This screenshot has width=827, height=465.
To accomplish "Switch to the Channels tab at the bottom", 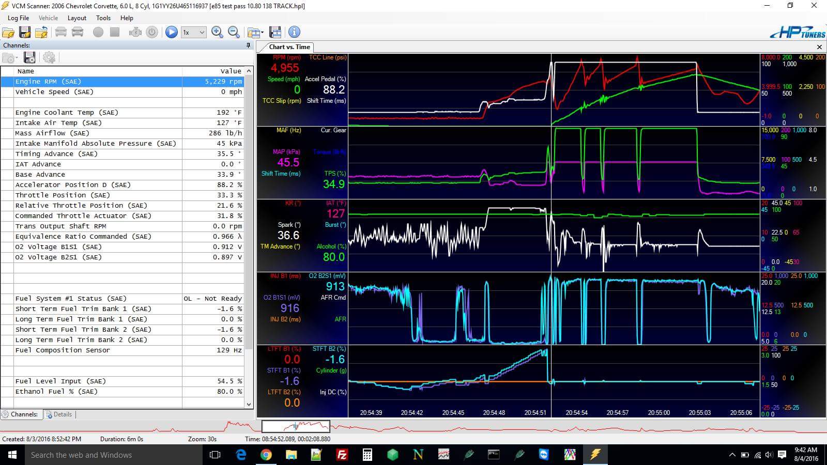I will tap(20, 414).
